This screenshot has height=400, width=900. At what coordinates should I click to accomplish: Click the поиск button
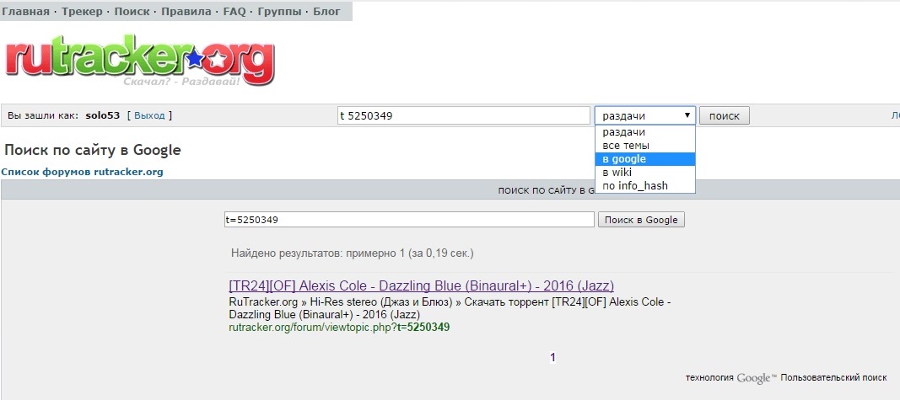click(x=725, y=115)
